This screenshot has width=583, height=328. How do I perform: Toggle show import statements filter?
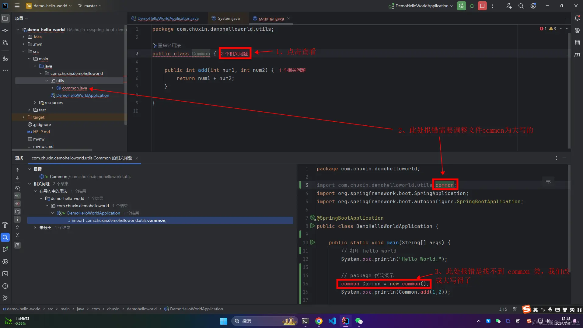point(17,211)
